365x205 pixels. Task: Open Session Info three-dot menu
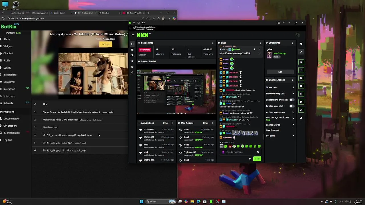point(212,43)
